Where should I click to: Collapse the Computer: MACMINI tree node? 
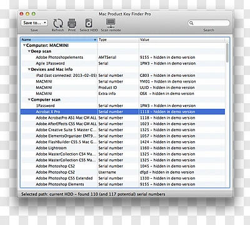pyautogui.click(x=24, y=45)
